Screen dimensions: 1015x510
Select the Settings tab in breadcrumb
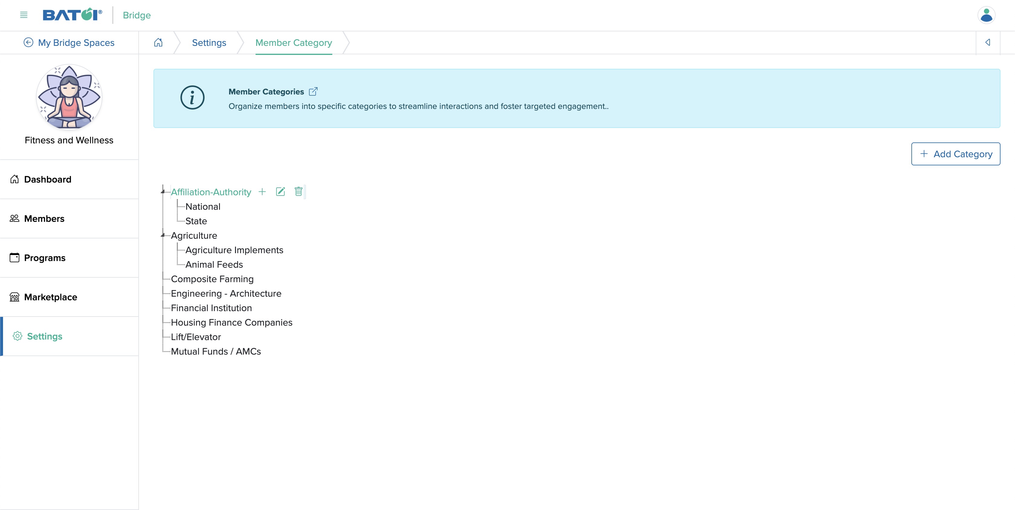(x=209, y=42)
